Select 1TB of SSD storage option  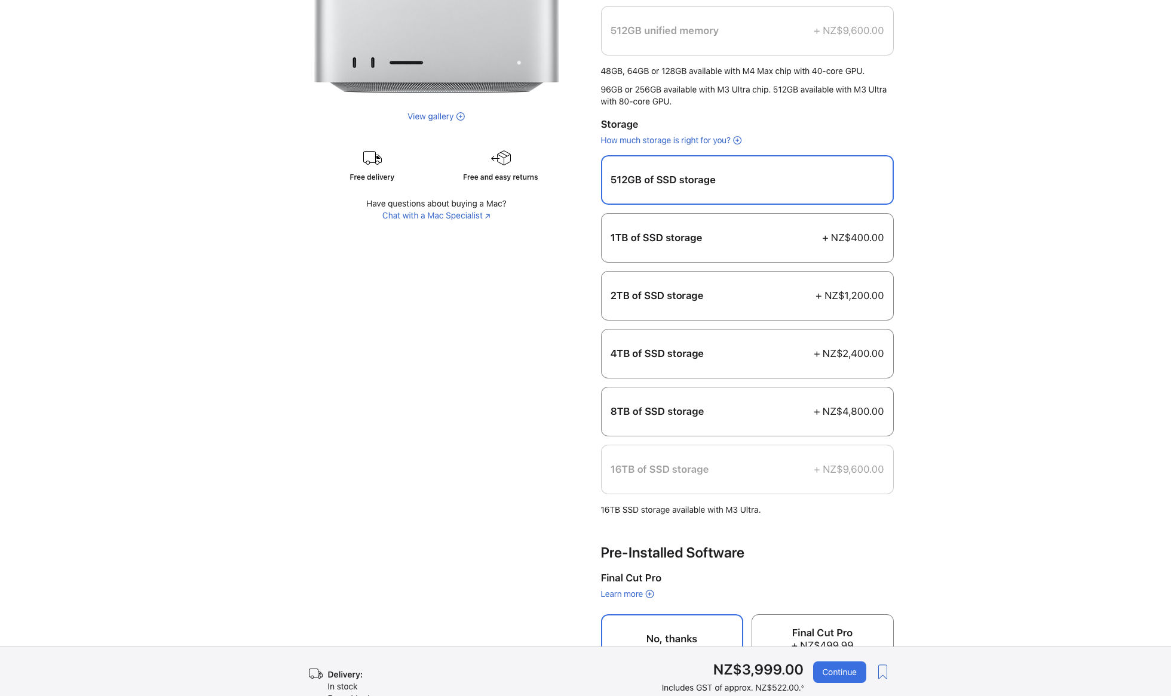pyautogui.click(x=747, y=238)
